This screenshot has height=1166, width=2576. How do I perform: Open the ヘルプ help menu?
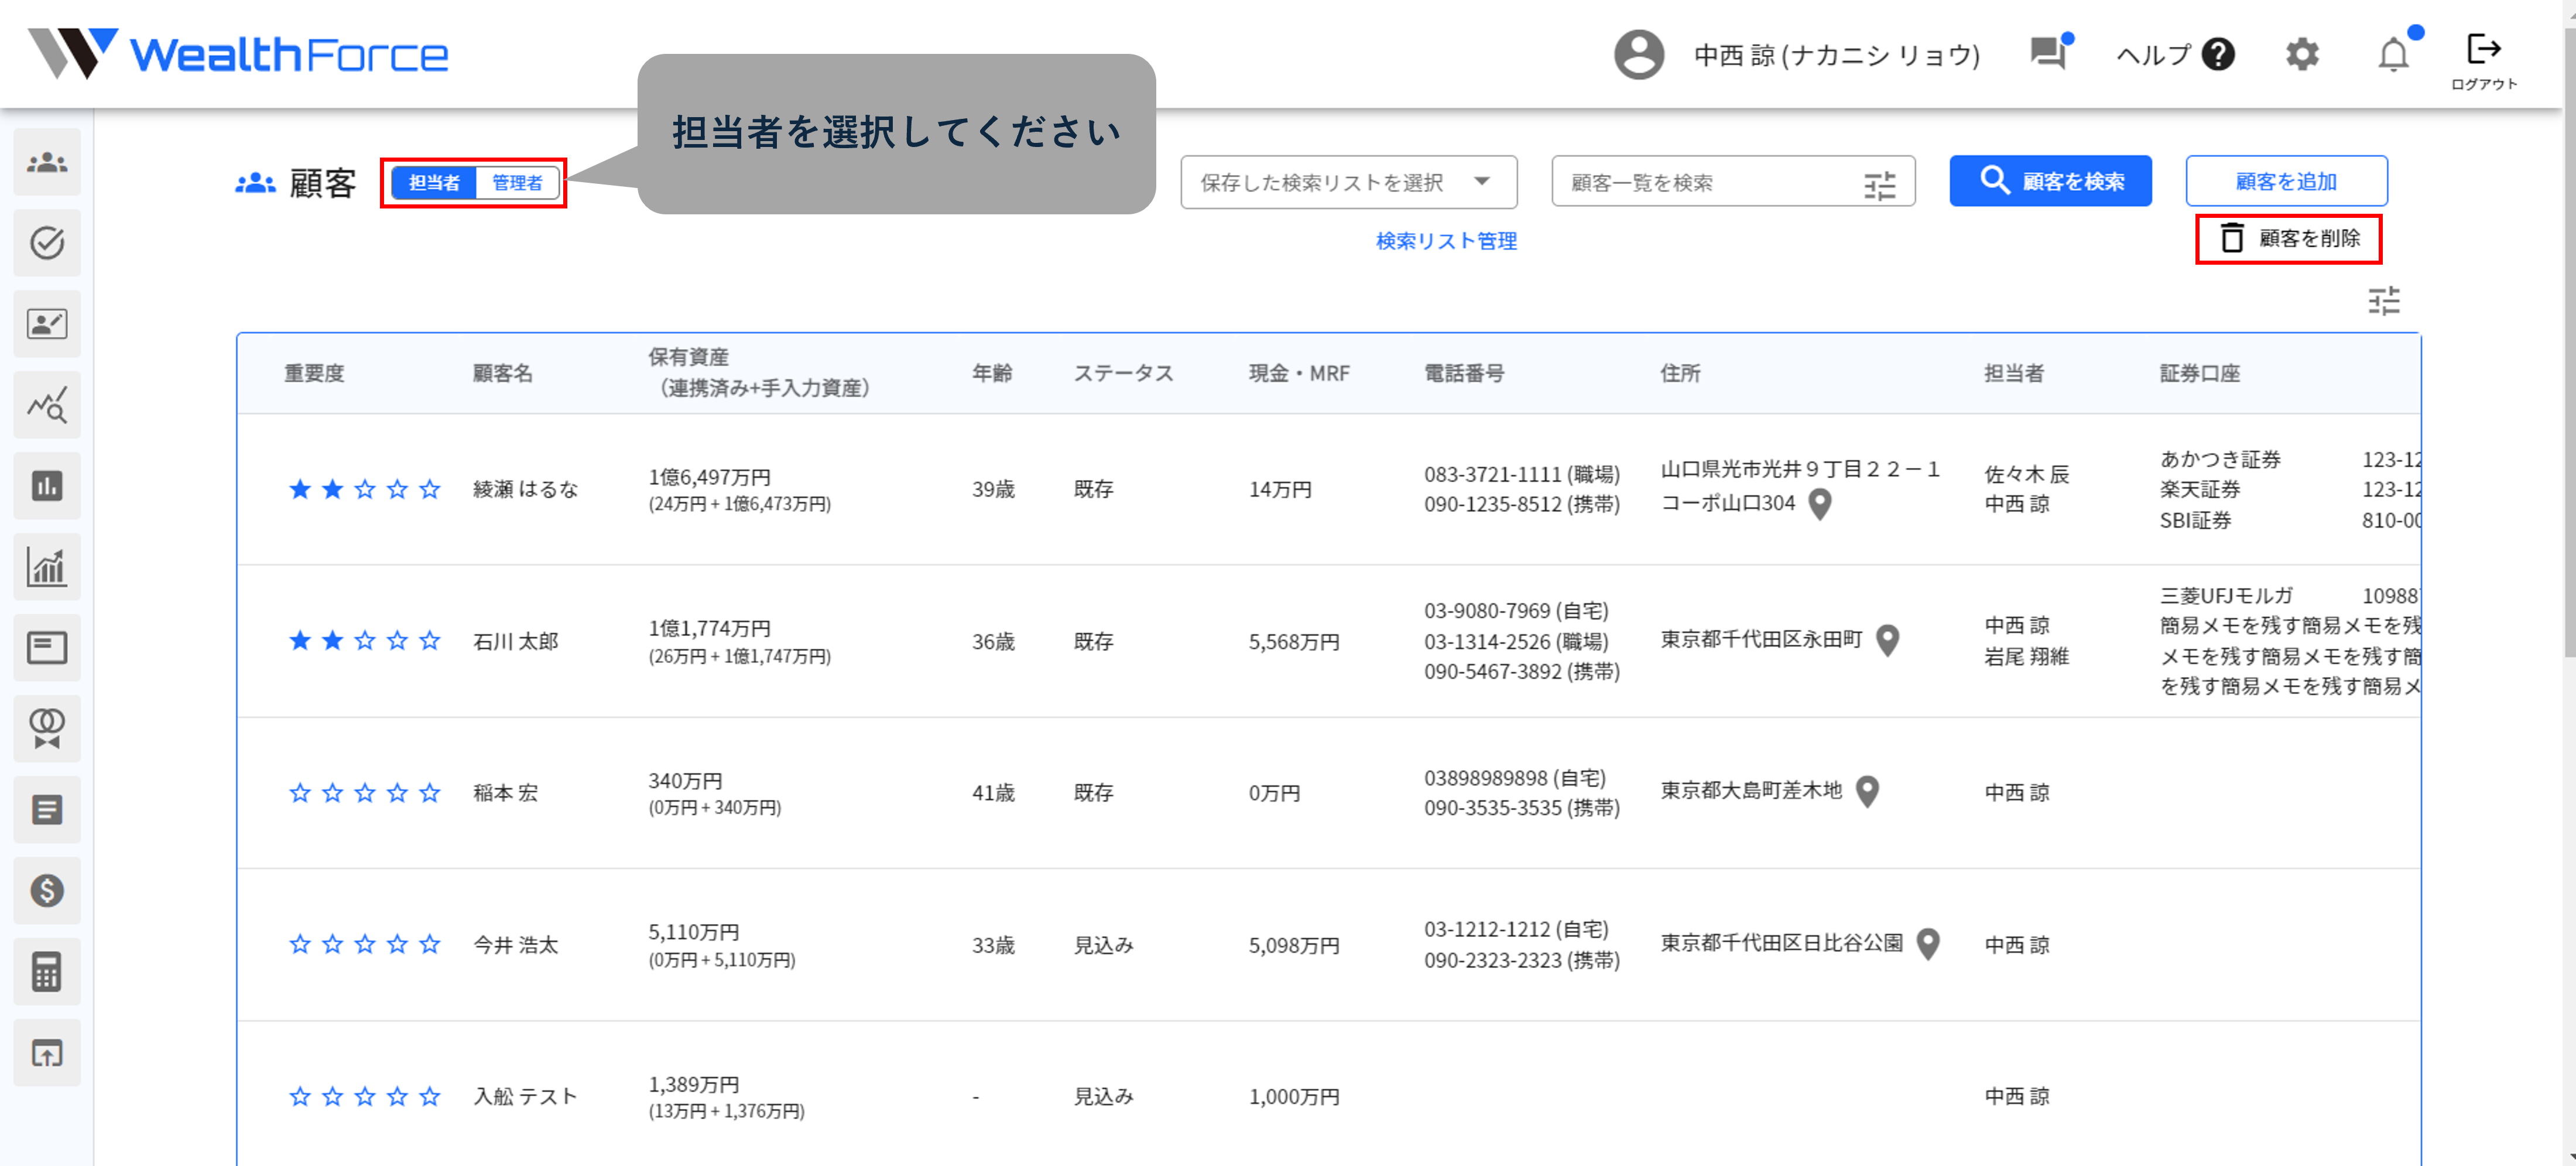click(2175, 54)
